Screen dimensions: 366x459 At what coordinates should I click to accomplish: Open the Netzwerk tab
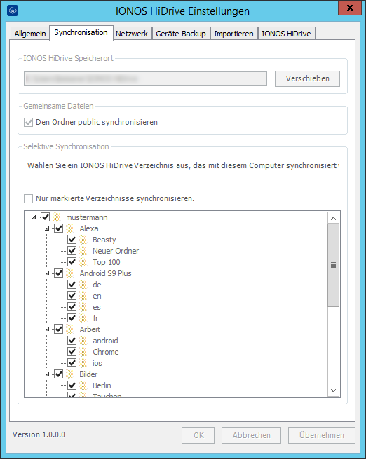tap(132, 34)
